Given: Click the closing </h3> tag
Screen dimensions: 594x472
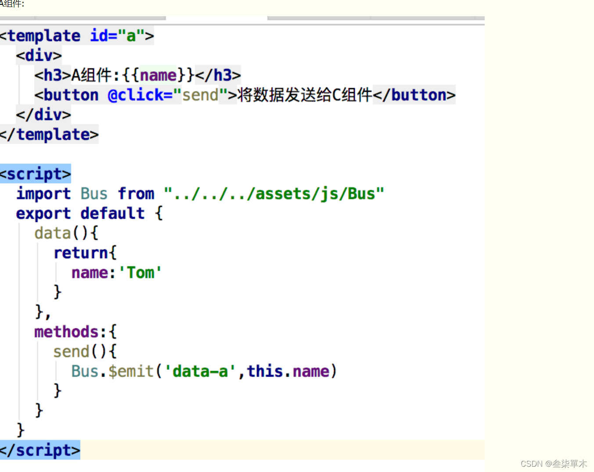Looking at the screenshot, I should click(218, 75).
